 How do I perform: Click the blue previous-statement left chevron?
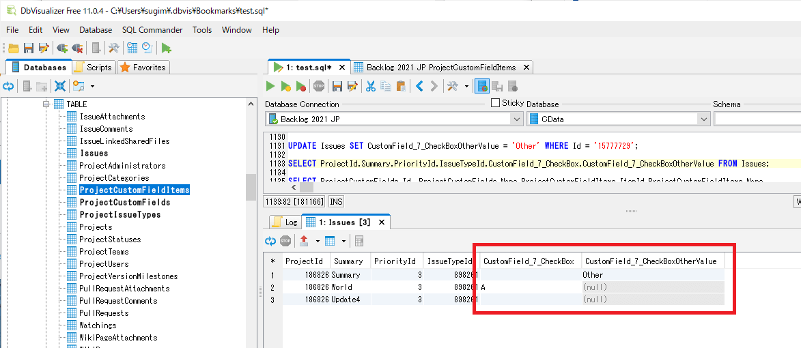coord(419,86)
